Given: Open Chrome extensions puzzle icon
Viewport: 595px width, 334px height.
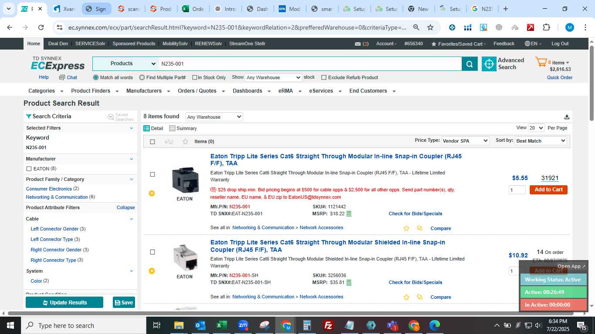Looking at the screenshot, I should (546, 27).
